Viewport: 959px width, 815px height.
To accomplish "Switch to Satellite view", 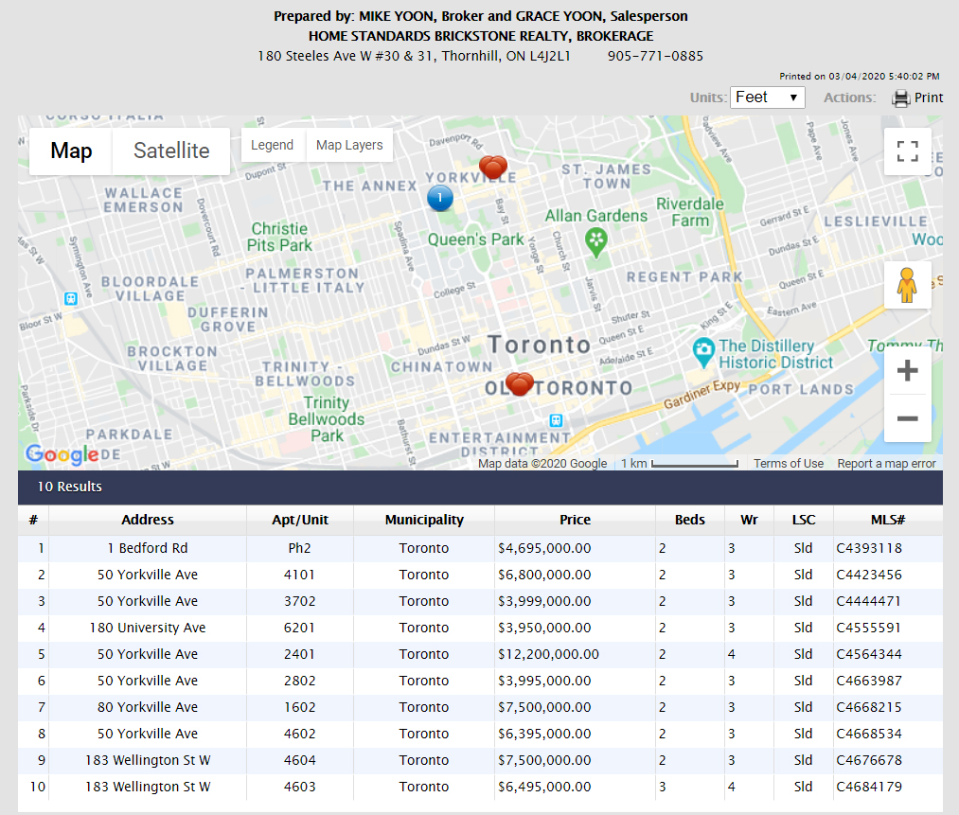I will point(171,151).
